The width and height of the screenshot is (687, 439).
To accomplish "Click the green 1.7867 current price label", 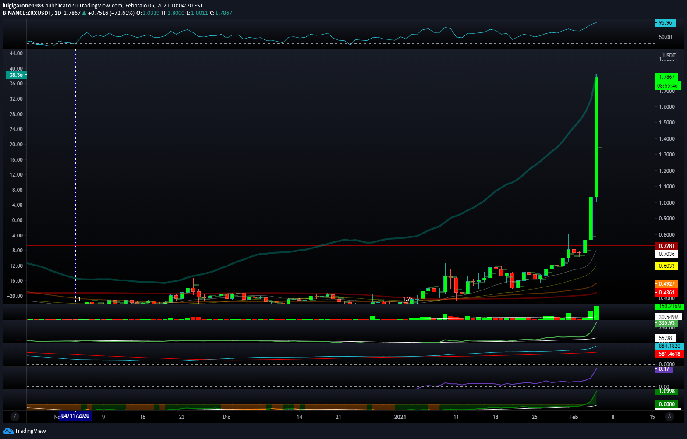I will point(666,77).
